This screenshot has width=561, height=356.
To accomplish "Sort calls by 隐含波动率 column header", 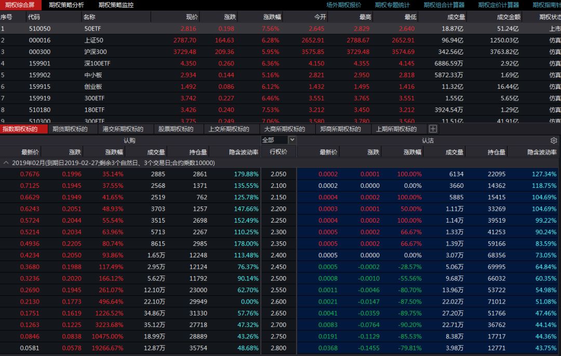I will 243,152.
